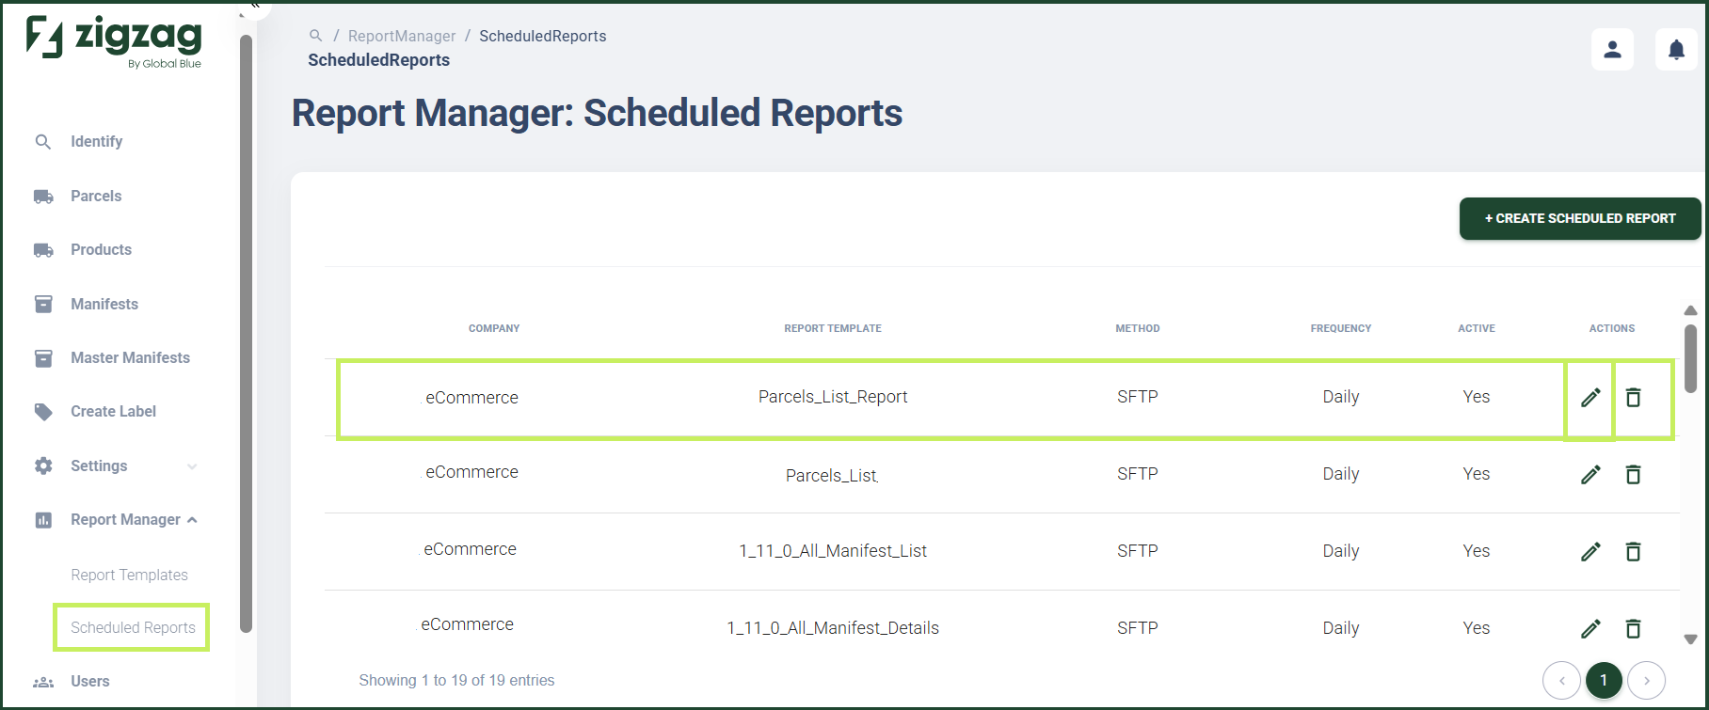Screen dimensions: 1709x710
Task: Click the Parcels truck icon
Action: pyautogui.click(x=43, y=197)
